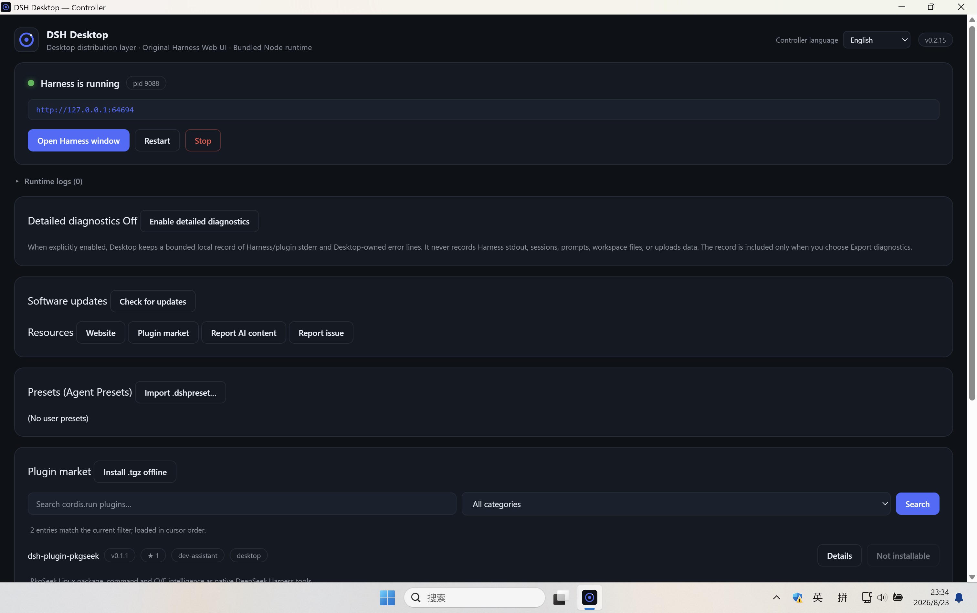
Task: Open the All categories dropdown
Action: [x=676, y=504]
